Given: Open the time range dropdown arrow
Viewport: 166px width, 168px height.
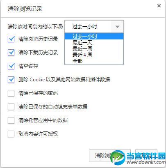Looking at the screenshot, I should pyautogui.click(x=117, y=27).
